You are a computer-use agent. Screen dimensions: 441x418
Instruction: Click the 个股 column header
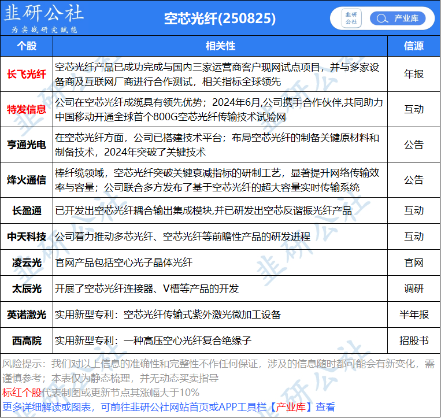tap(27, 46)
